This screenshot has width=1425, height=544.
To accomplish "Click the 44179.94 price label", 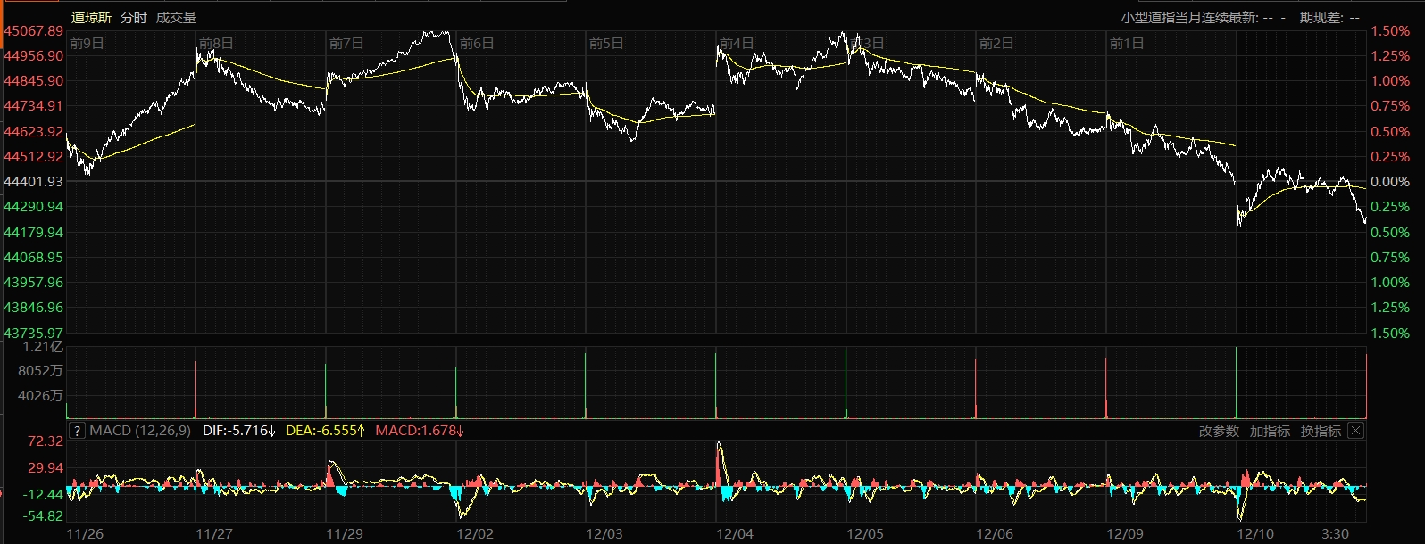I will 33,232.
